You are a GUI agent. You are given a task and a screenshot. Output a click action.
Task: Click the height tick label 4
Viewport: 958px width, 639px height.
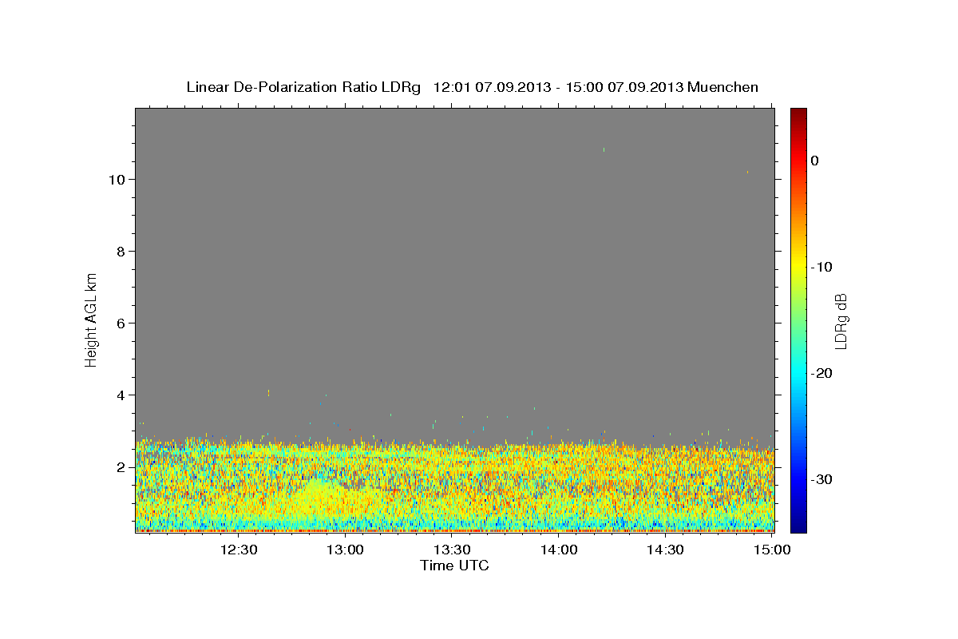122,395
